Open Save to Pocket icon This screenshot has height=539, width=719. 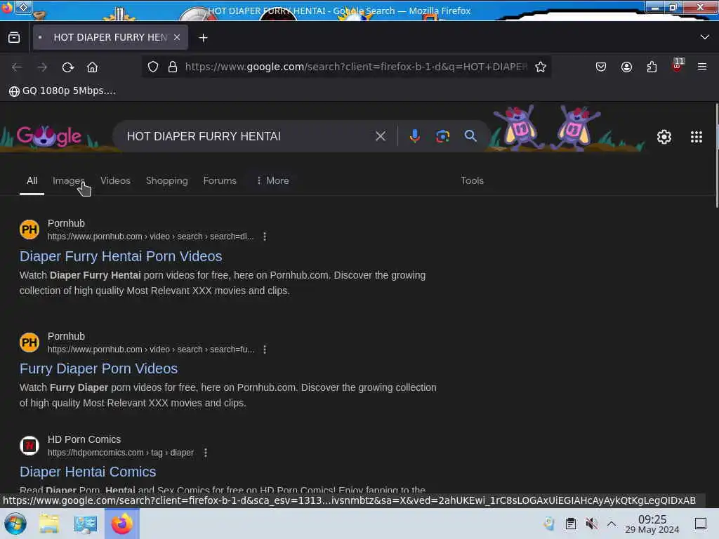[x=601, y=67]
